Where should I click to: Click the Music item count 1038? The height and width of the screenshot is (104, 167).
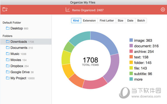tap(23, 54)
